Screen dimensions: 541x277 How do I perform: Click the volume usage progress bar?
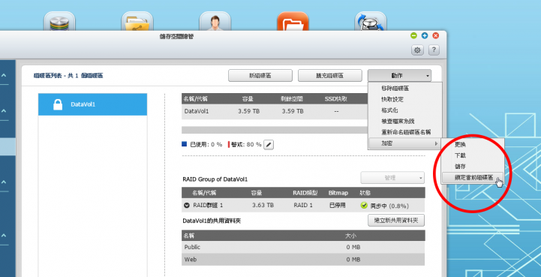(275, 130)
